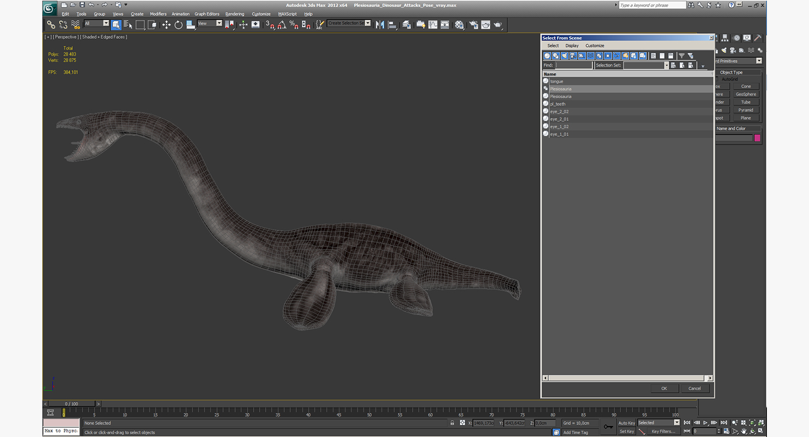This screenshot has height=437, width=809.
Task: Select the Select and Rotate tool
Action: click(178, 25)
